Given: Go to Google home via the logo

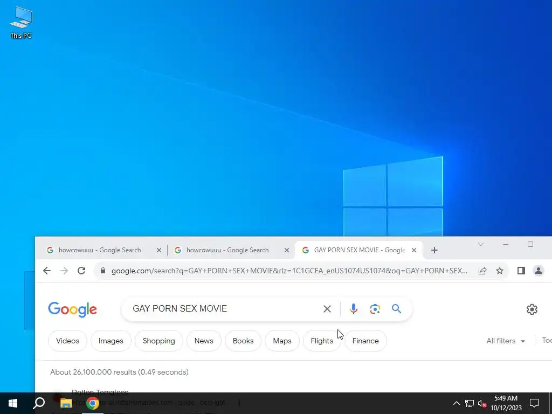Looking at the screenshot, I should click(x=72, y=309).
